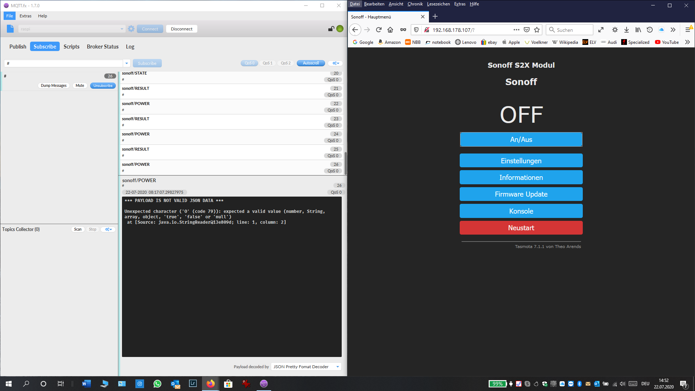Switch to the Publish tab

click(18, 47)
